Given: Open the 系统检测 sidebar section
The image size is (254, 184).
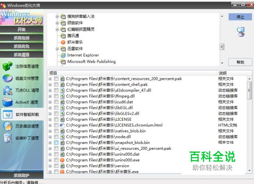Looking at the screenshot, I should (x=22, y=38).
